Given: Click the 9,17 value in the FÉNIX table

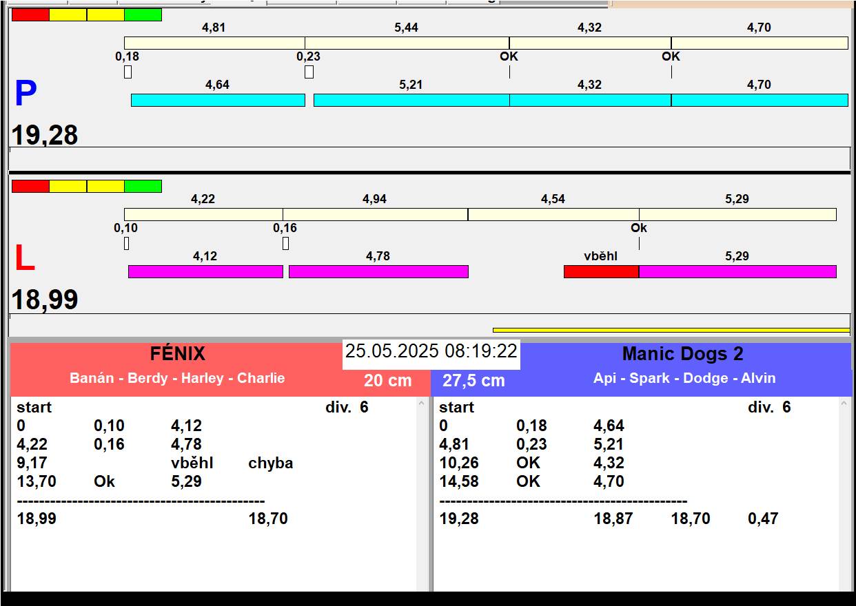Looking at the screenshot, I should click(32, 463).
